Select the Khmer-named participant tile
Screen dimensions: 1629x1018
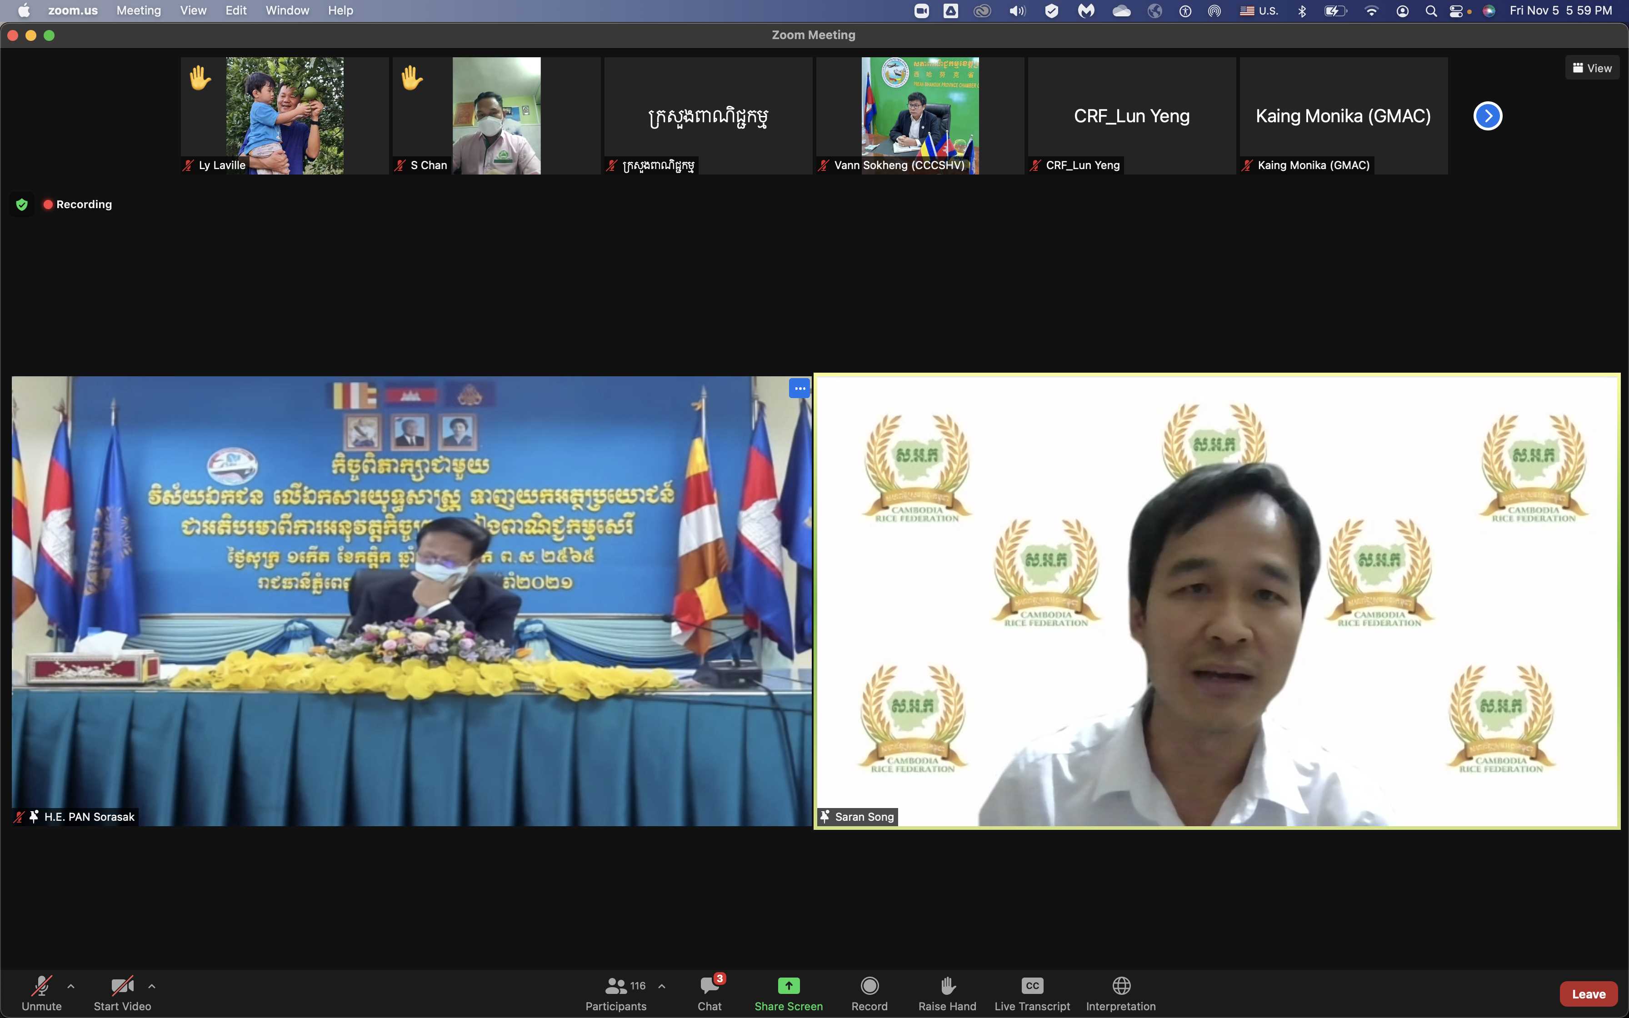pos(708,116)
